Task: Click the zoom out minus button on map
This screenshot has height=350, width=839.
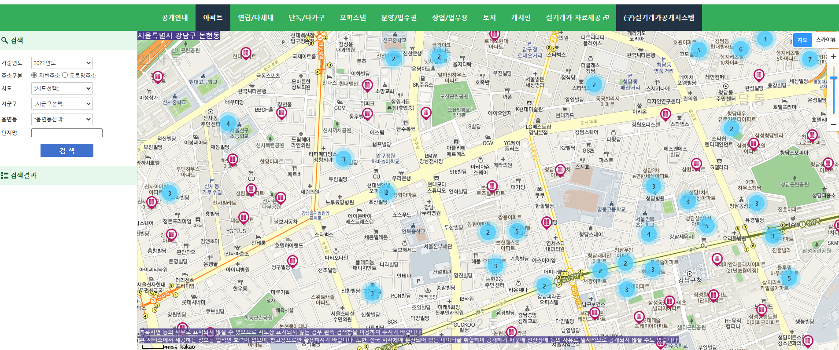Action: (x=833, y=124)
